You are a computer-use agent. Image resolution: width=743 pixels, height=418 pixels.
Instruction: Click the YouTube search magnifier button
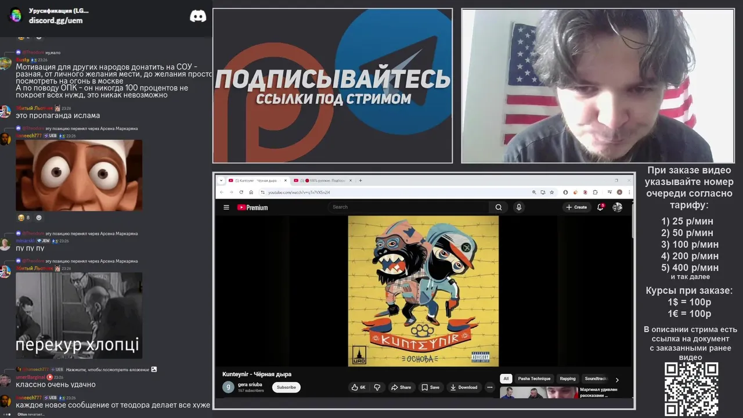click(499, 207)
